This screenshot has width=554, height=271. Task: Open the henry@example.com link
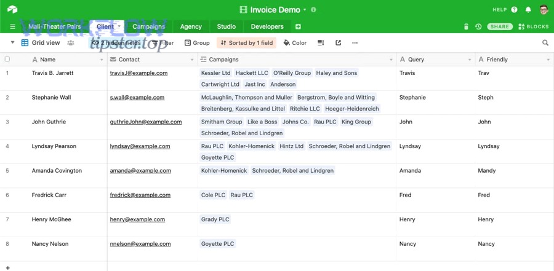tap(137, 219)
